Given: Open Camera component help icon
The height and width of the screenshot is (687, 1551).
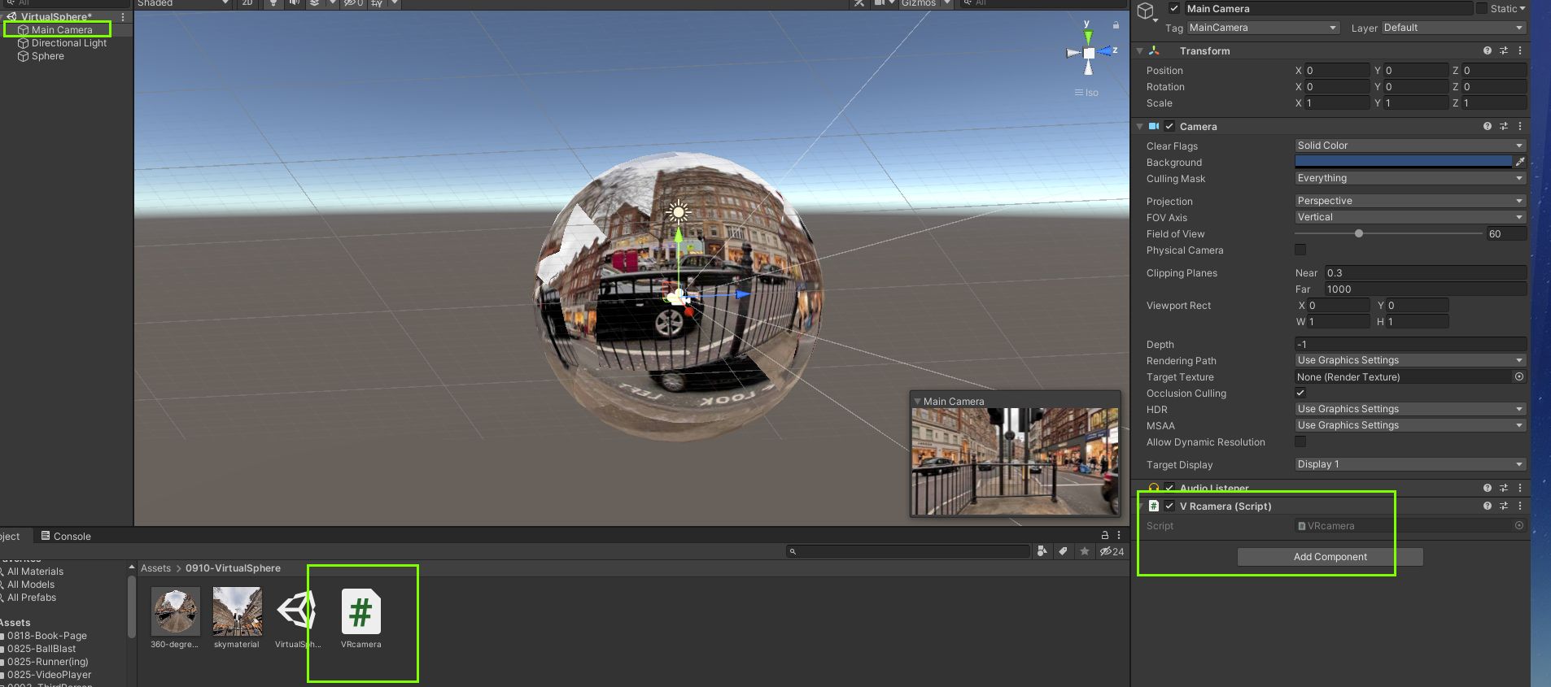Looking at the screenshot, I should (1488, 126).
